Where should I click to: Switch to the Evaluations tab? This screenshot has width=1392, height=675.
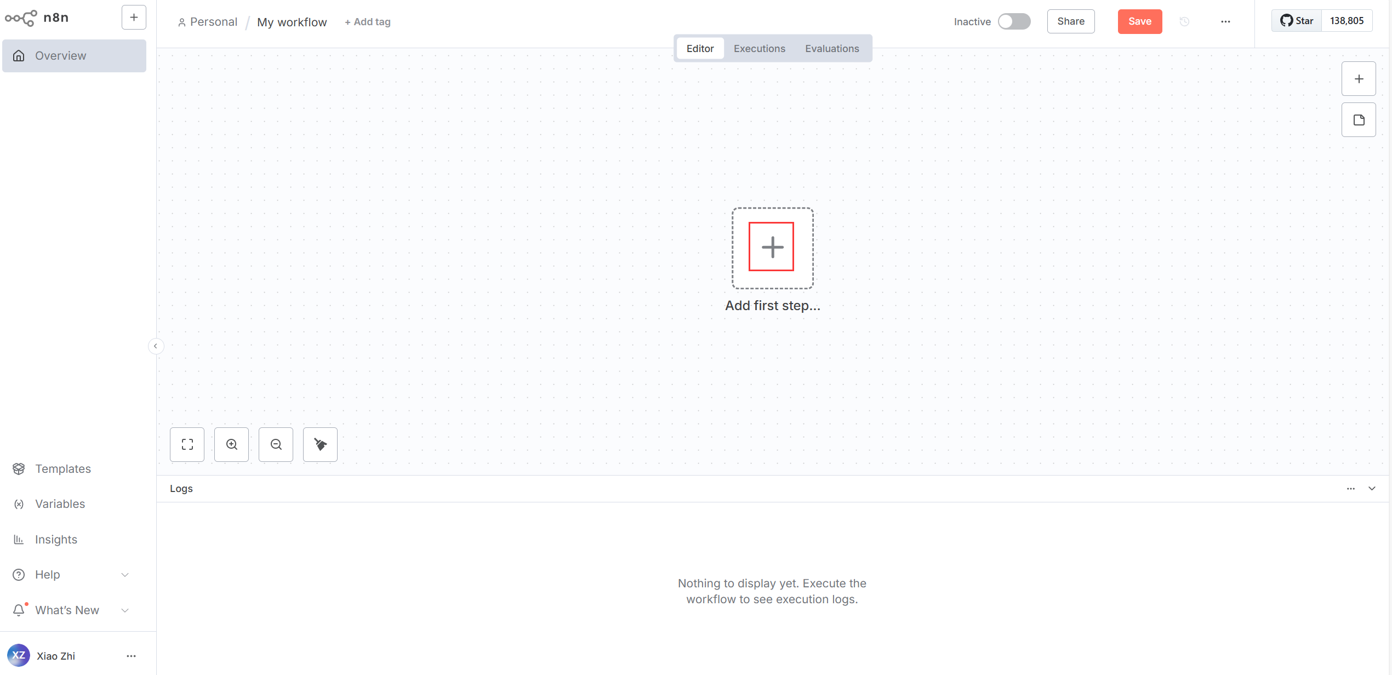[831, 49]
